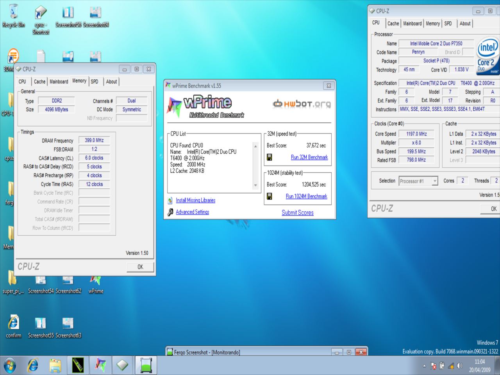Run 32M Benchmark in wPrime
This screenshot has width=500, height=375.
point(309,157)
